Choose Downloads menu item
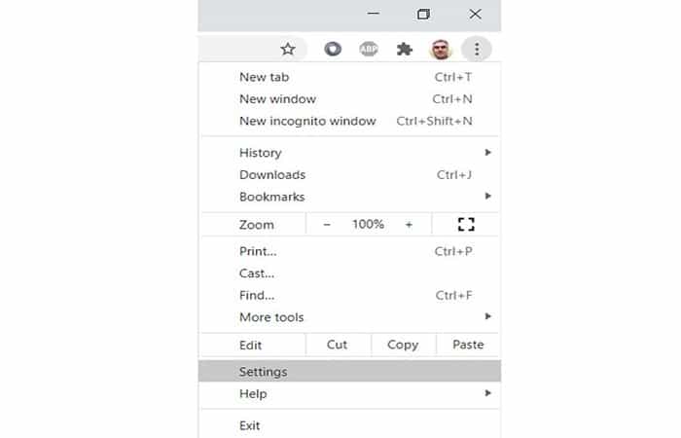The image size is (681, 438). coord(272,175)
